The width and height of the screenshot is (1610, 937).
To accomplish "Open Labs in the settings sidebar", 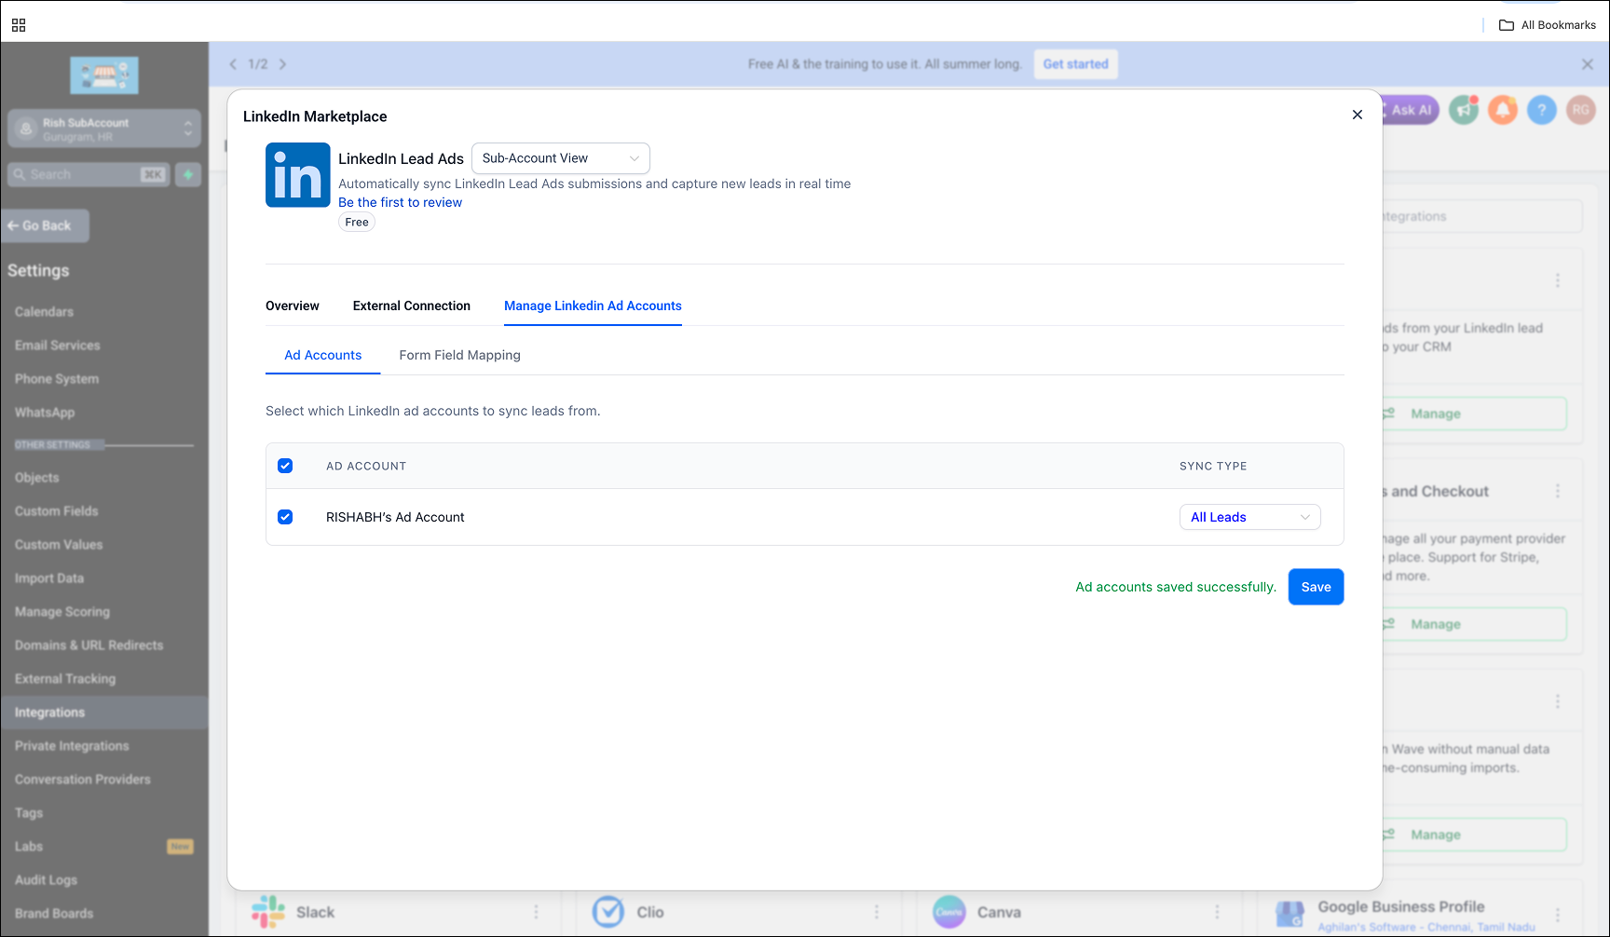I will [x=29, y=847].
